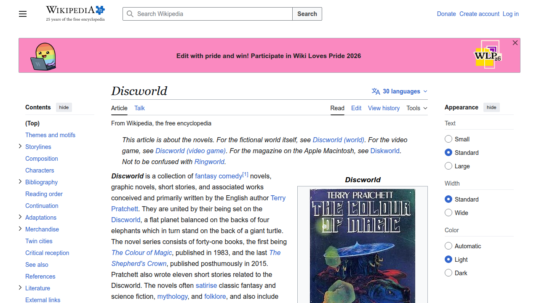Click citation footnote [1]
This screenshot has height=303, width=539.
pos(245,174)
